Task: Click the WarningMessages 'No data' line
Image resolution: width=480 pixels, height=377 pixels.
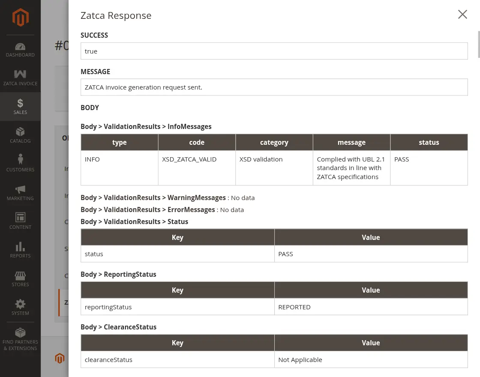Action: point(168,197)
